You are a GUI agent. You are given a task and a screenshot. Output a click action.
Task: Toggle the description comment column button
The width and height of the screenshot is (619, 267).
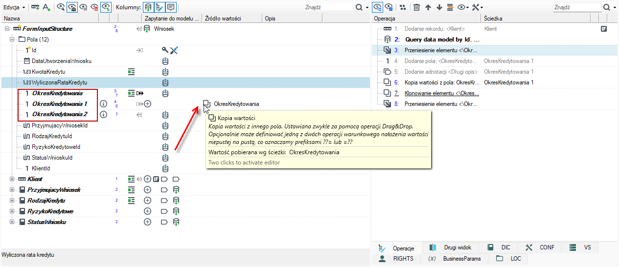point(171,7)
